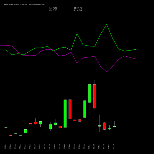Click the 01 Feb date label
This screenshot has height=154, width=154.
(89, 147)
